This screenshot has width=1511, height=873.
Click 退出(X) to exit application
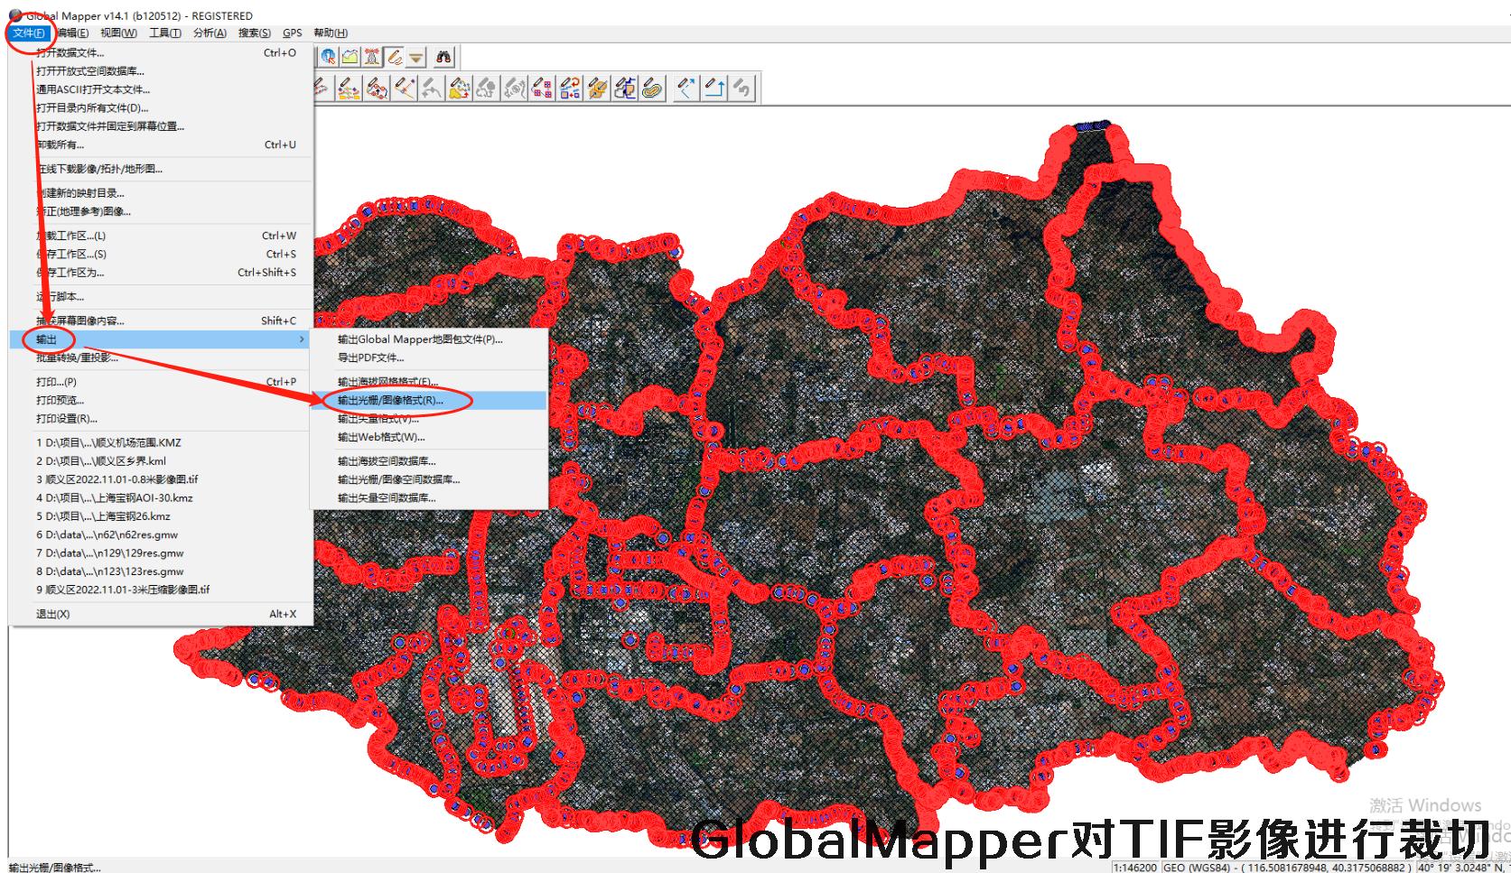click(x=52, y=614)
